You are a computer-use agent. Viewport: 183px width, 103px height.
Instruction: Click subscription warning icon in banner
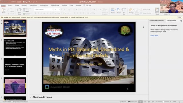pyautogui.click(x=2, y=17)
